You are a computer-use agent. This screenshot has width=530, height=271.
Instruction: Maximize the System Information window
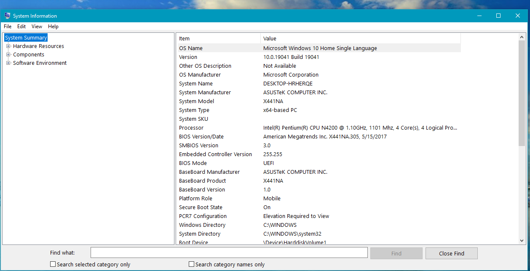click(x=498, y=16)
